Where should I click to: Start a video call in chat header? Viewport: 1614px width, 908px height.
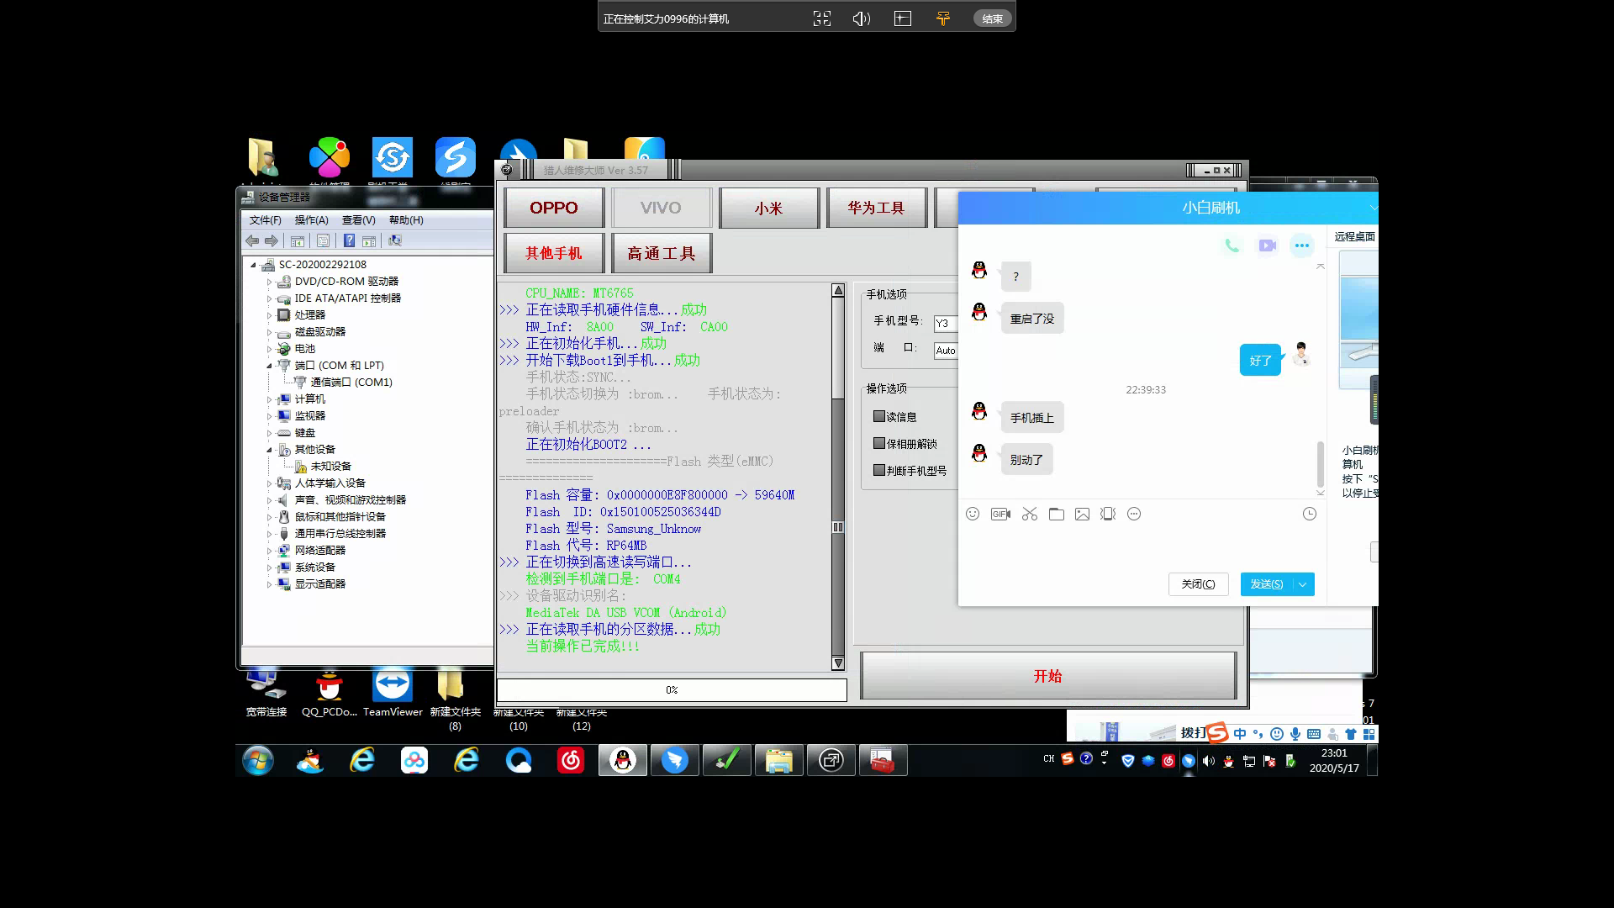point(1267,245)
